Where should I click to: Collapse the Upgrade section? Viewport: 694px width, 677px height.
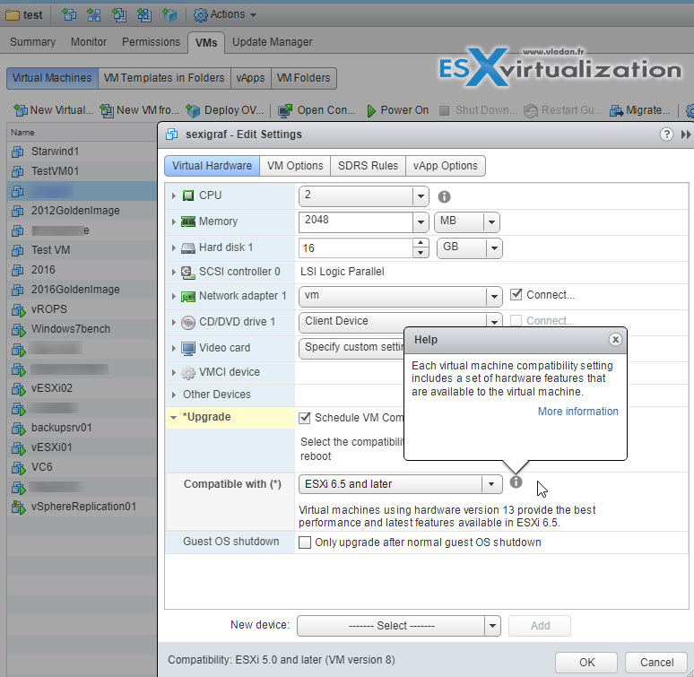click(174, 417)
